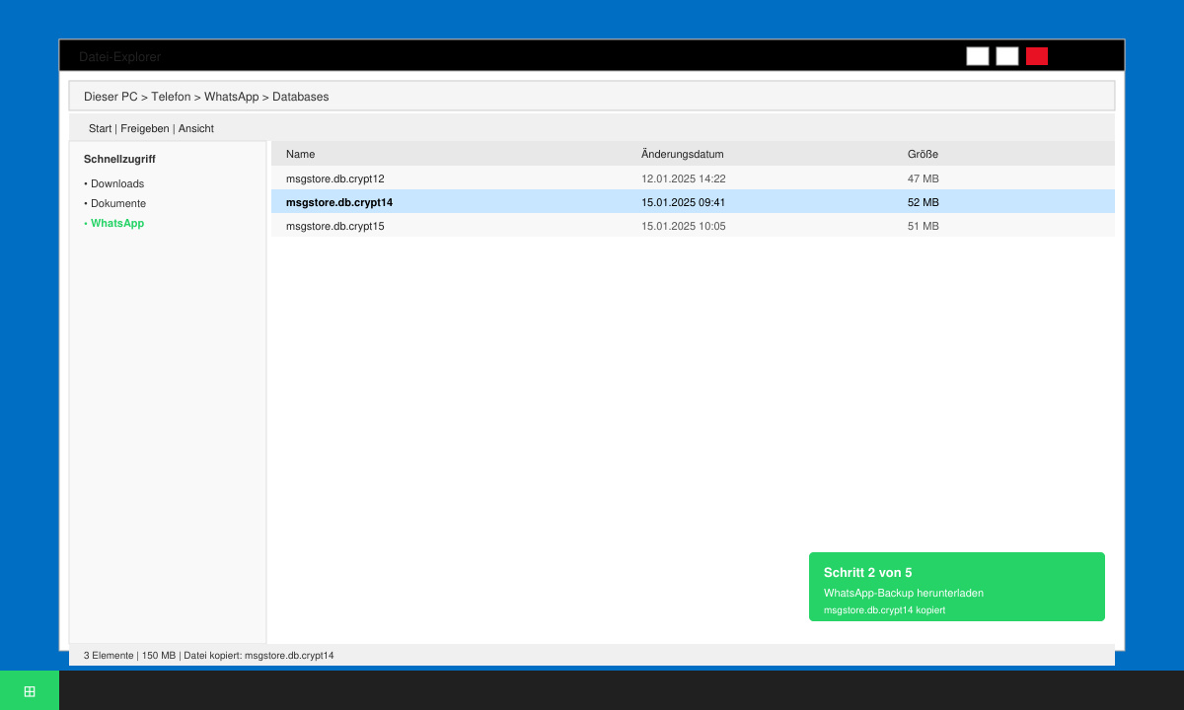Click the Schritt 2 von 5 notification

(957, 587)
